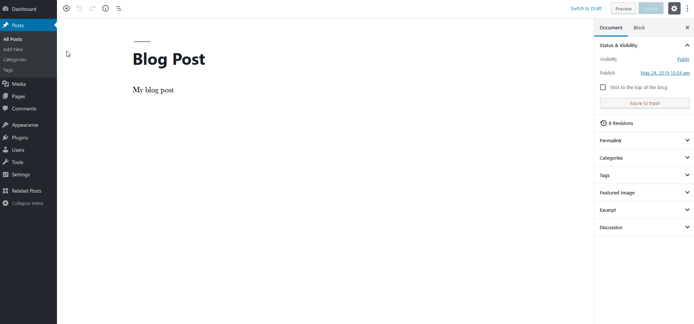Toggle the settings gear icon

tap(674, 9)
